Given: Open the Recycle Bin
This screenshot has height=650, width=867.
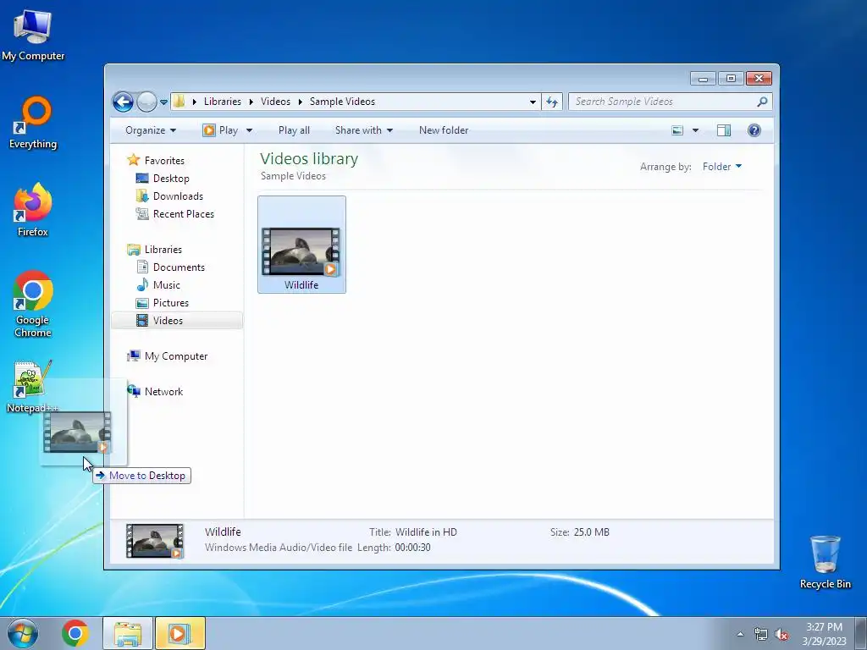Looking at the screenshot, I should [x=825, y=562].
